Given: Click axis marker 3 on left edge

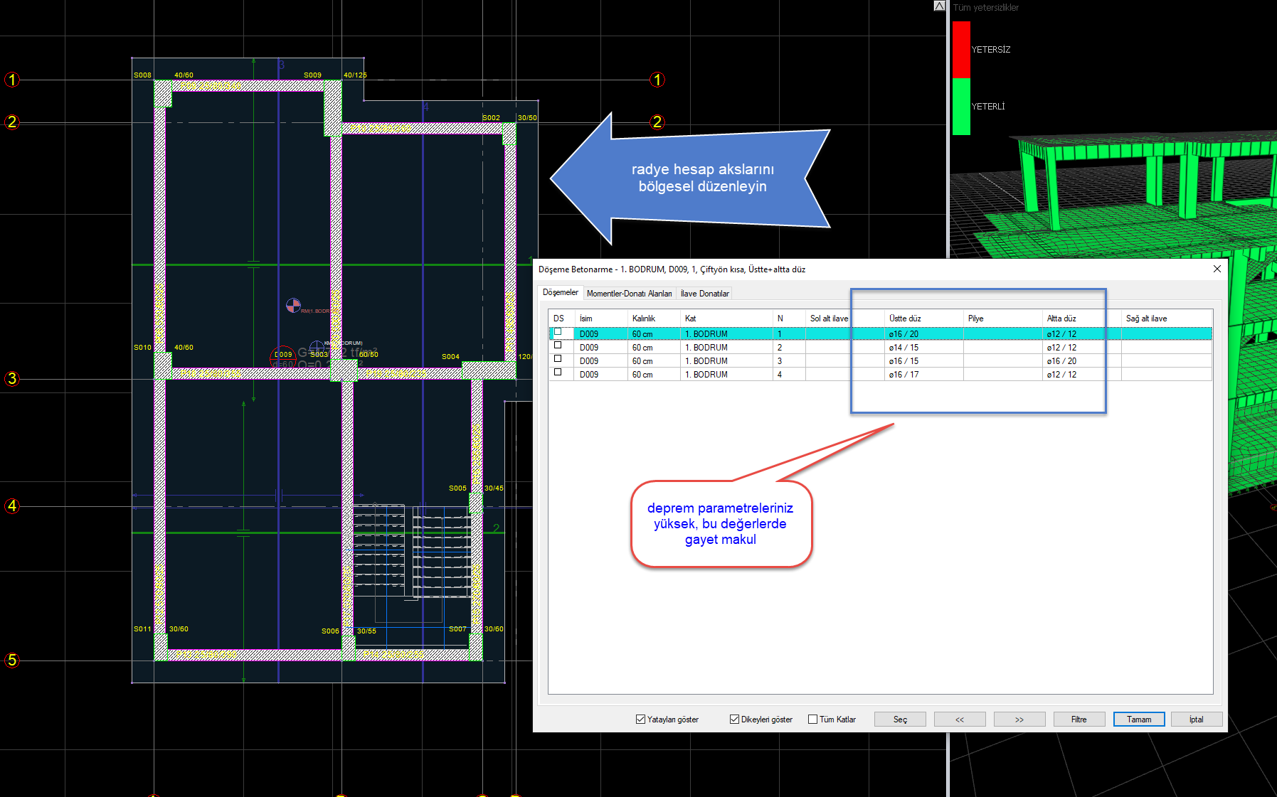Looking at the screenshot, I should click(x=11, y=379).
